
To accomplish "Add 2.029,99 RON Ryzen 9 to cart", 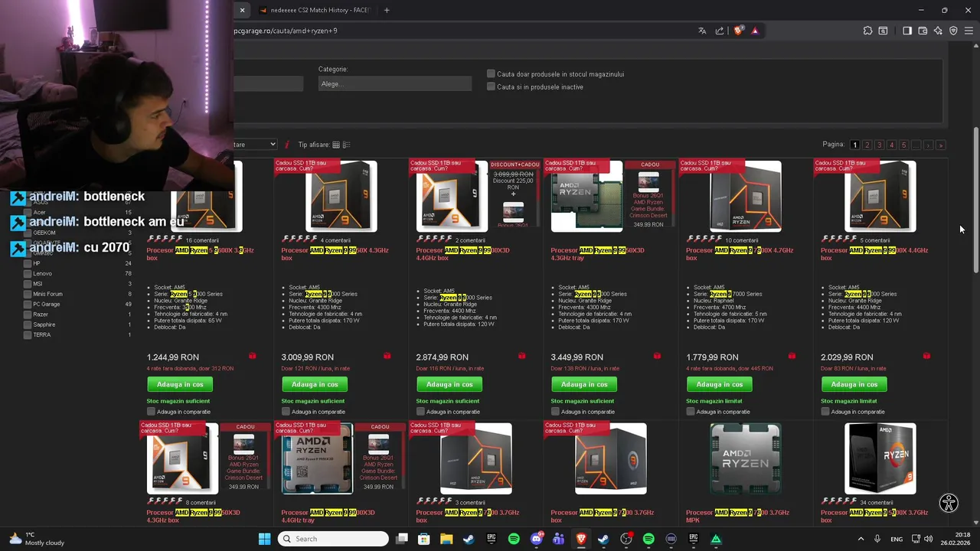I will pos(854,384).
